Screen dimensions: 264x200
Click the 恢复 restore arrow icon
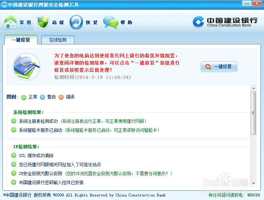pyautogui.click(x=76, y=22)
